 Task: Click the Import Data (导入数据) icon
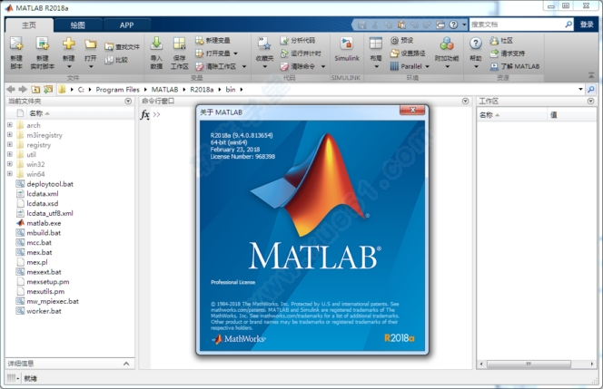[156, 44]
